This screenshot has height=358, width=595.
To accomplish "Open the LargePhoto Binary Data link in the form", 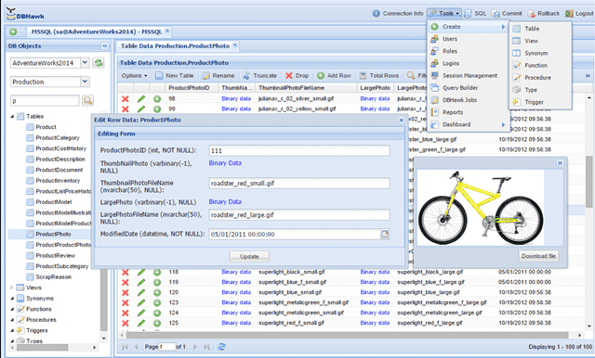I will pyautogui.click(x=225, y=201).
